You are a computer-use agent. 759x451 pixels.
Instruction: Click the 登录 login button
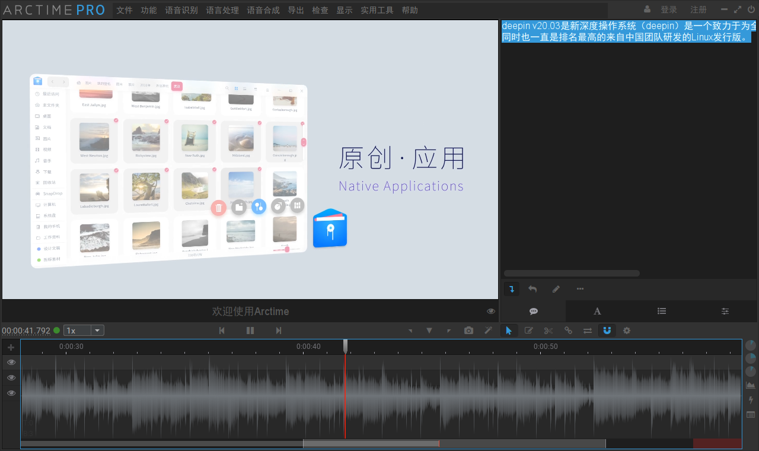(669, 10)
